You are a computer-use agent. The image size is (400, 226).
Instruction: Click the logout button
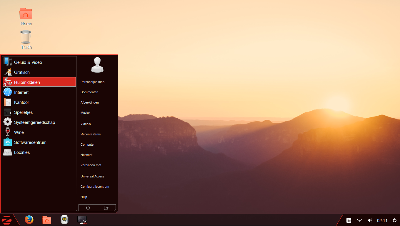coord(106,207)
